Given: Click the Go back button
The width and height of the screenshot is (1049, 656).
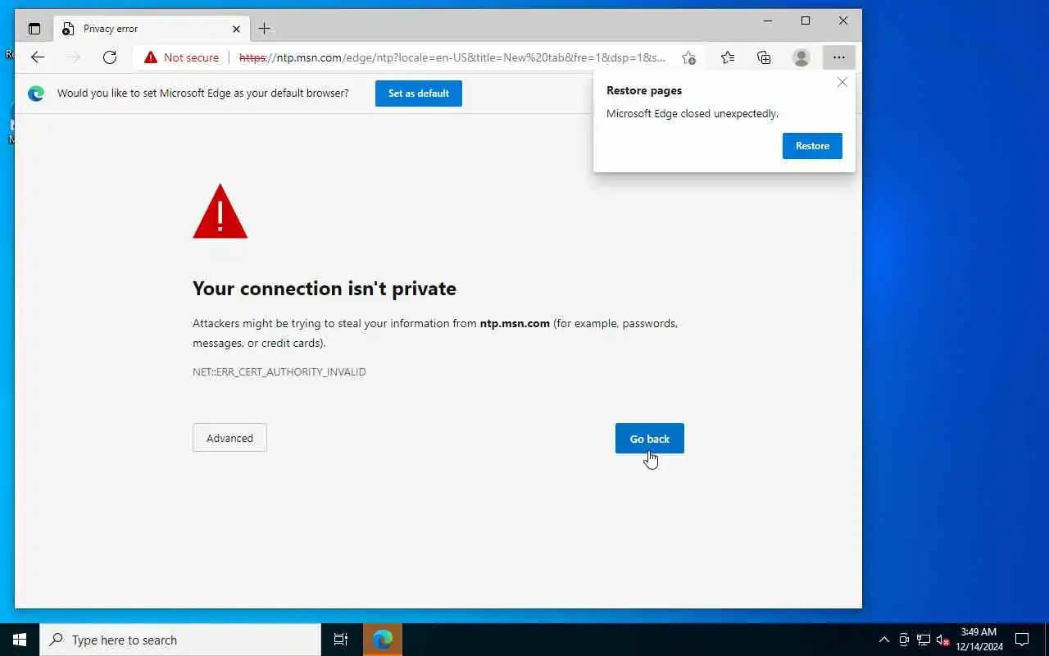Looking at the screenshot, I should pos(650,439).
